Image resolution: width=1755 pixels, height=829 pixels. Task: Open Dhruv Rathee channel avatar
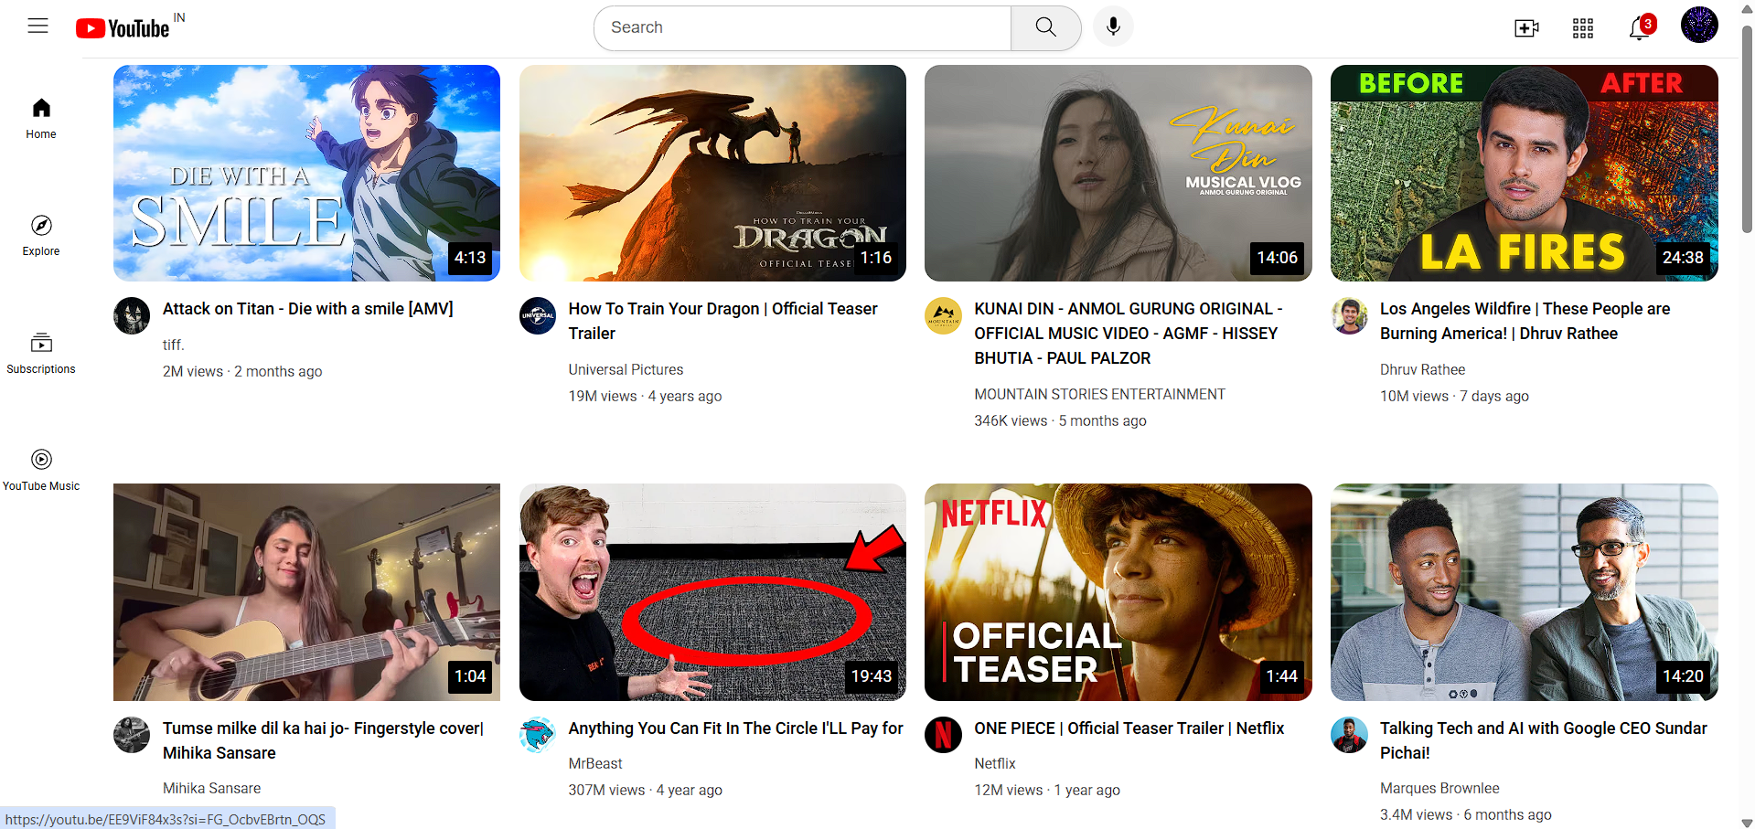click(1349, 315)
